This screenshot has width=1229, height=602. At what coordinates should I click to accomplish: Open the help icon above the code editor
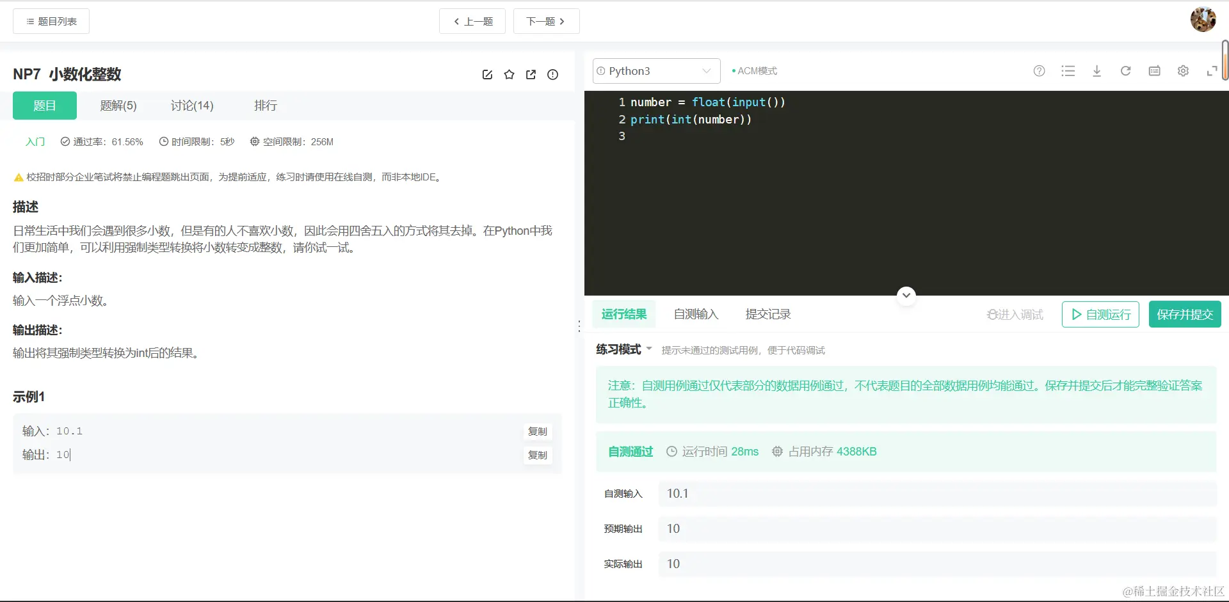coord(1039,71)
